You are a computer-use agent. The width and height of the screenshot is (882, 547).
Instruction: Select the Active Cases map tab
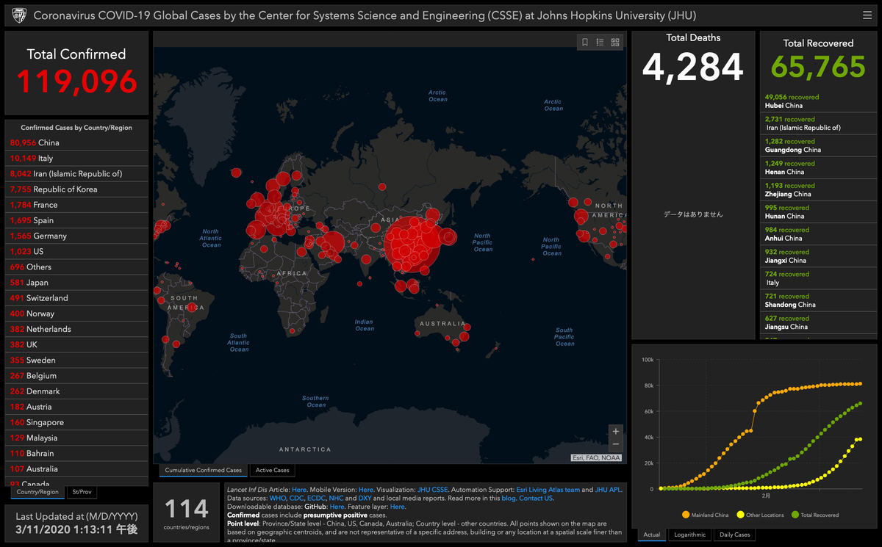(273, 470)
